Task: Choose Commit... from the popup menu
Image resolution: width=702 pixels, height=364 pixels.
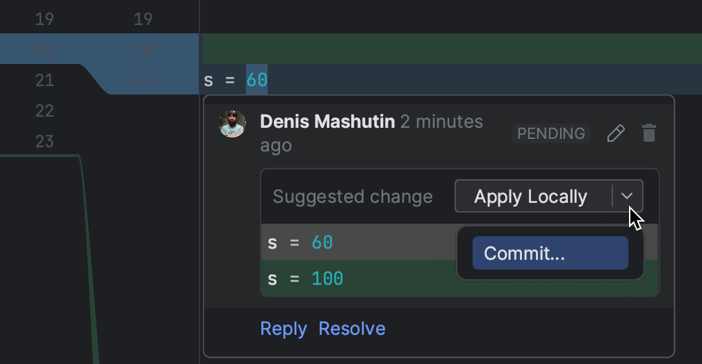Action: pos(550,254)
